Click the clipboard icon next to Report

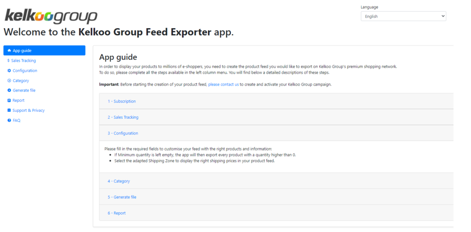9,100
